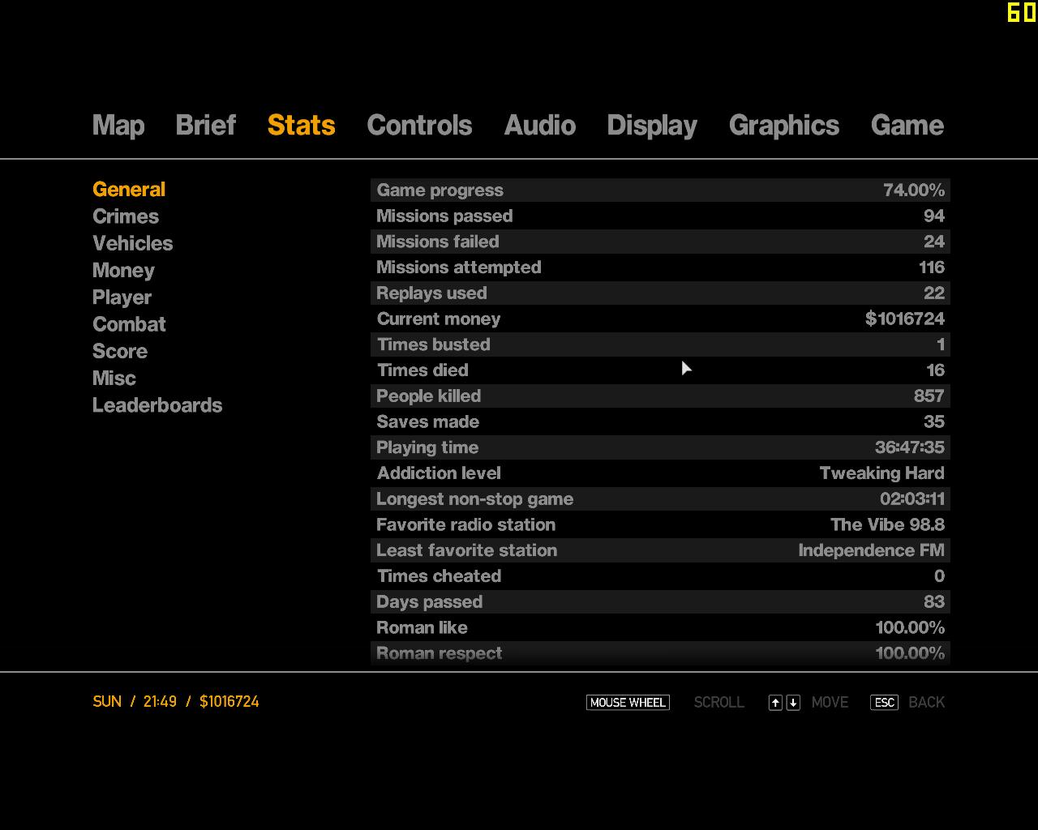View the Score stats category
The height and width of the screenshot is (830, 1038).
pos(120,351)
